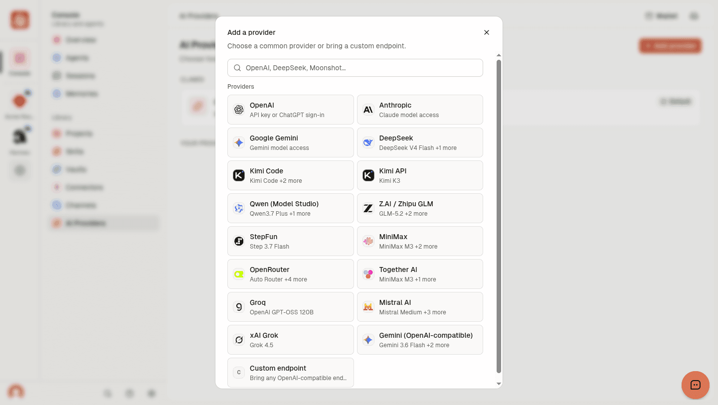Click the MiniMax waveform icon
Viewport: 718px width, 405px height.
[368, 241]
